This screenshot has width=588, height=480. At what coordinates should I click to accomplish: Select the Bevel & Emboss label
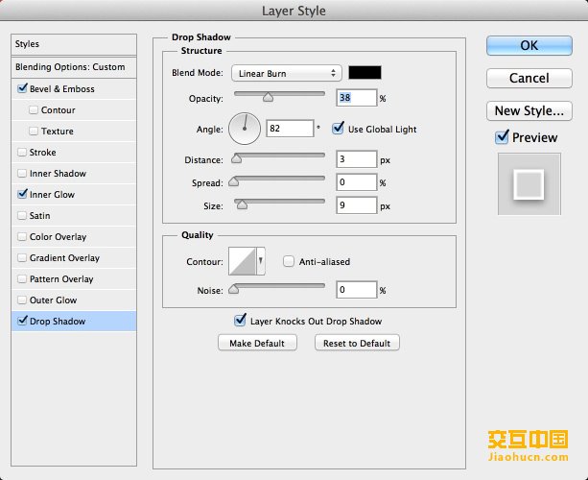tap(62, 89)
